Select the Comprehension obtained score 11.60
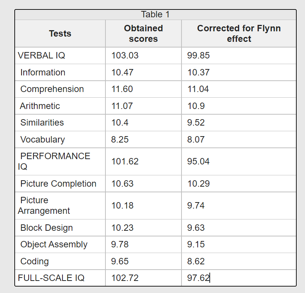This screenshot has height=293, width=305. [122, 89]
